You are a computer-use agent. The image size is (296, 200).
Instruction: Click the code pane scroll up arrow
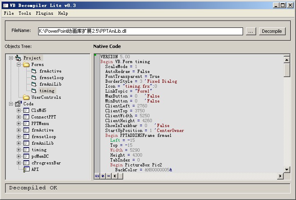click(x=287, y=60)
